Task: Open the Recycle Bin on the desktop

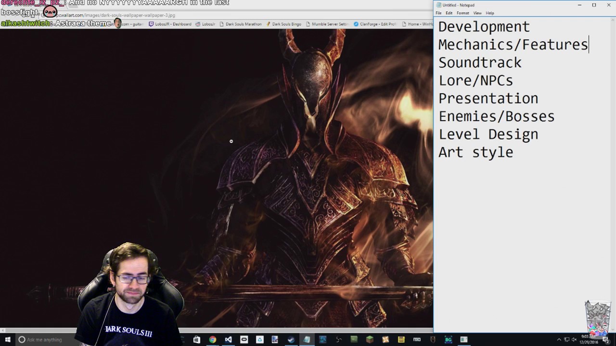Action: tap(598, 318)
